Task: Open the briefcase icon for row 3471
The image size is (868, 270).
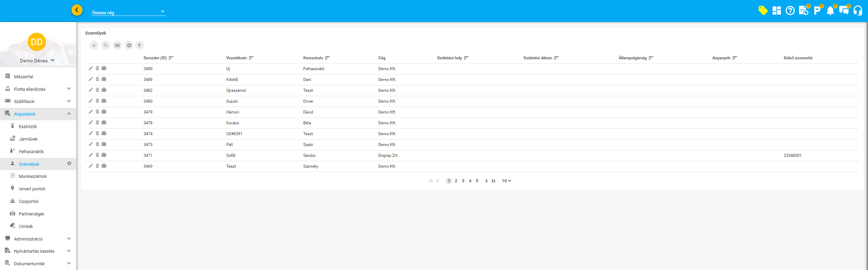Action: tap(104, 155)
